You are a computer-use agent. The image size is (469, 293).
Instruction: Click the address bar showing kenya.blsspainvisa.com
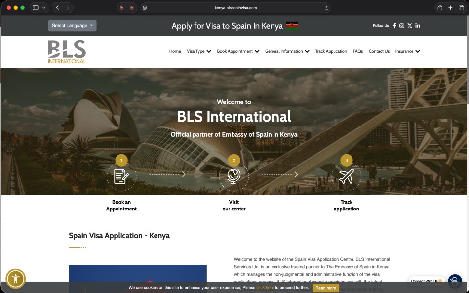click(x=235, y=8)
